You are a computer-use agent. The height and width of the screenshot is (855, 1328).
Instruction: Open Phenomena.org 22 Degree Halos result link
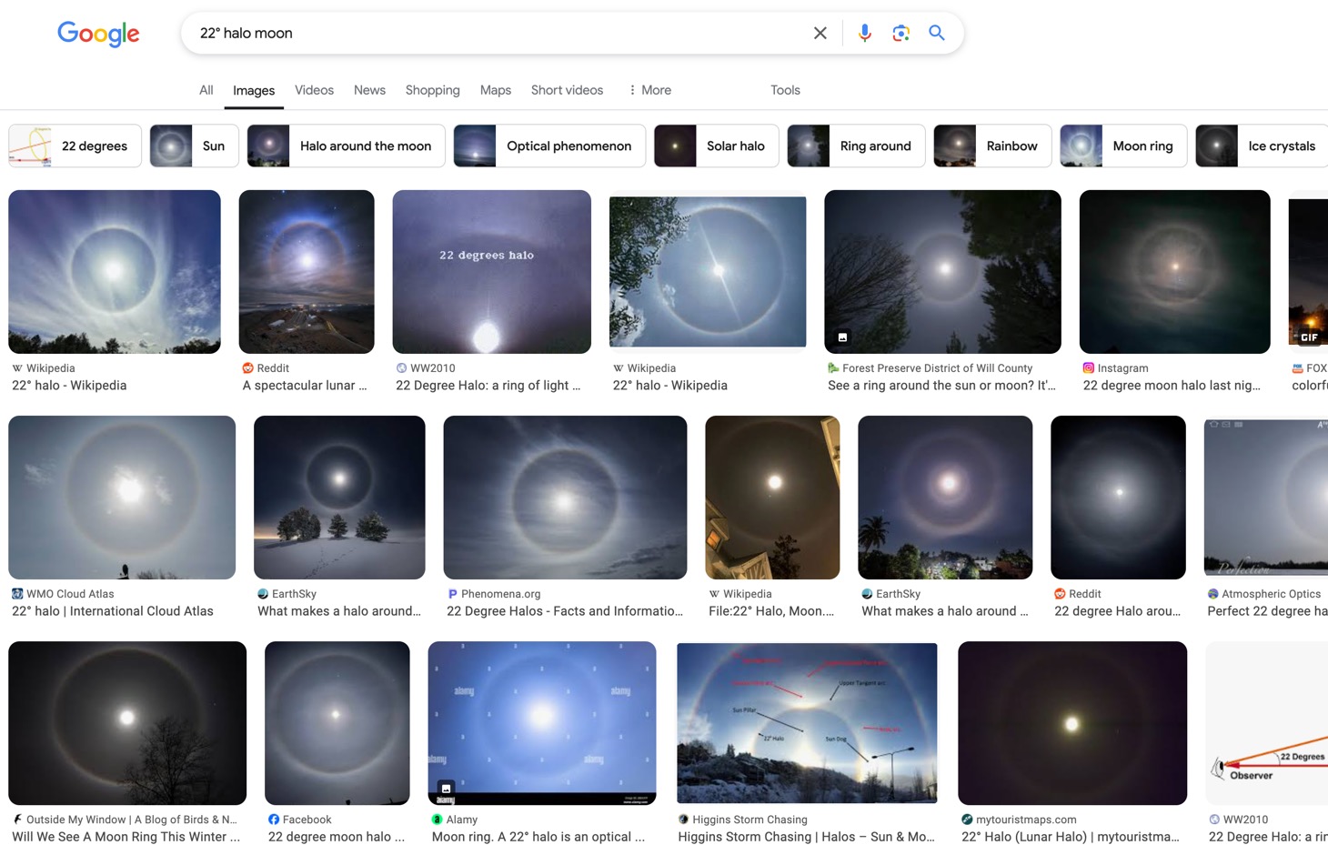click(x=564, y=611)
